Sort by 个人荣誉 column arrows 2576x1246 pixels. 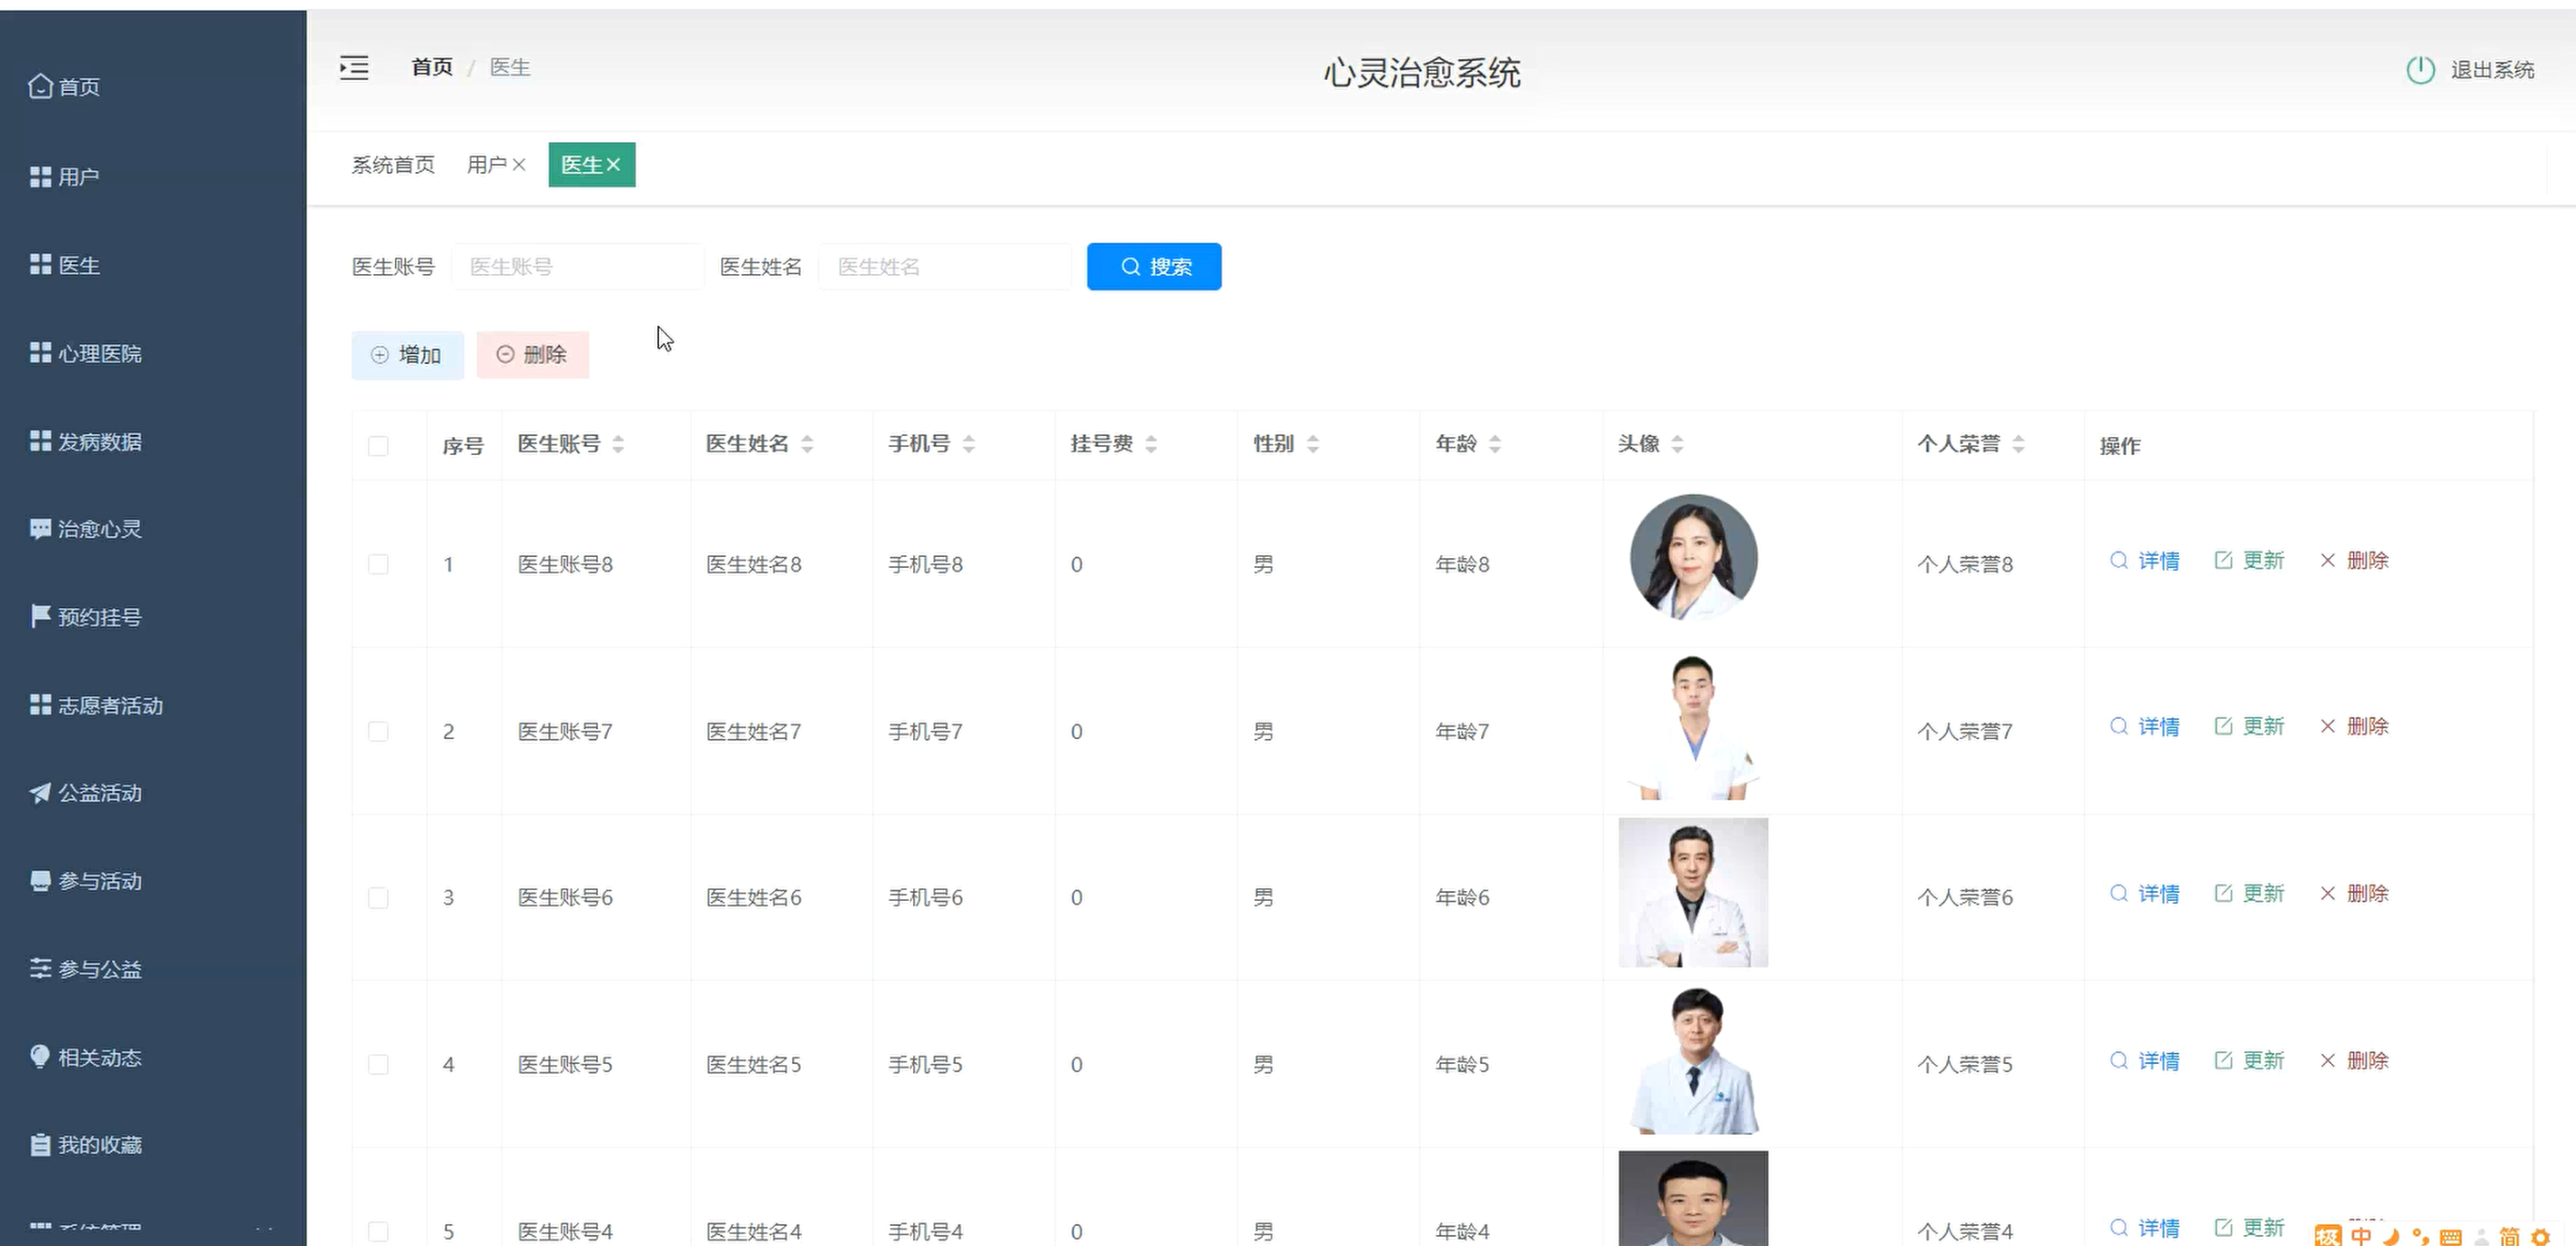pyautogui.click(x=2019, y=444)
